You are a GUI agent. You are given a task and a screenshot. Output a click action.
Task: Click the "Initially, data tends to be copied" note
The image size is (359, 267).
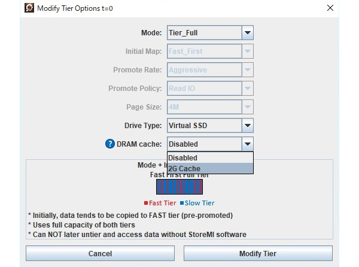(x=130, y=216)
